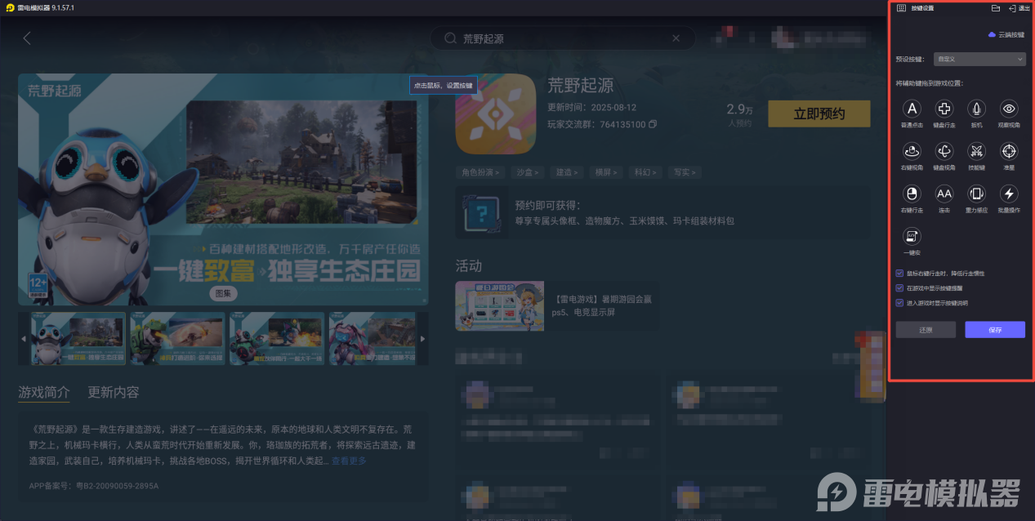Save key settings with 保存 button
This screenshot has width=1035, height=521.
pyautogui.click(x=994, y=329)
